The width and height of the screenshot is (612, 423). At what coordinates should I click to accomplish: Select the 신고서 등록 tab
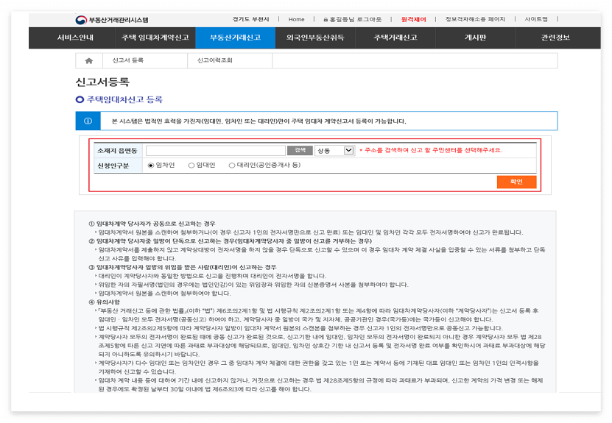pos(145,60)
